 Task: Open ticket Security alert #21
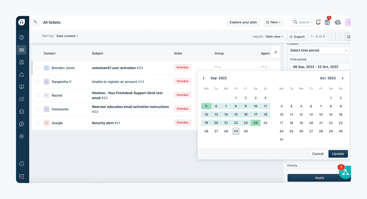[x=106, y=123]
